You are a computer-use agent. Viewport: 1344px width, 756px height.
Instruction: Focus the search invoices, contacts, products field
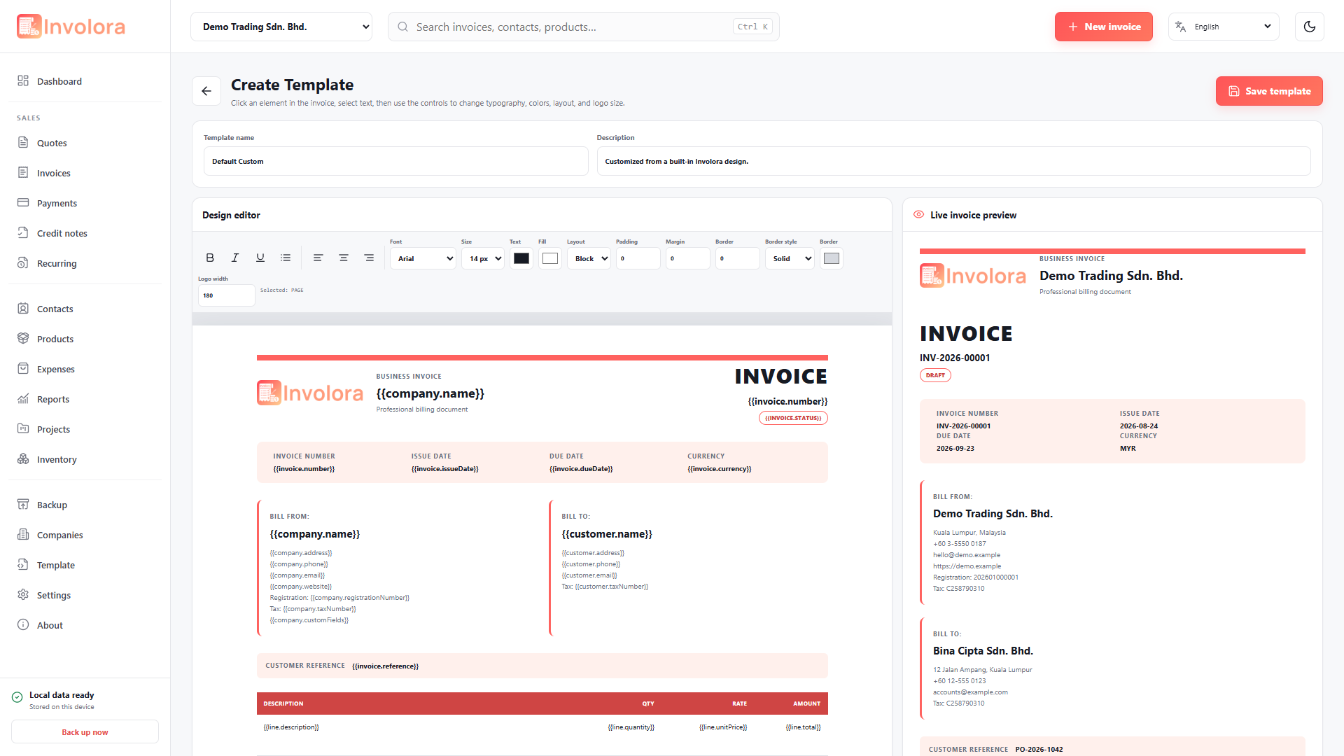coord(583,27)
